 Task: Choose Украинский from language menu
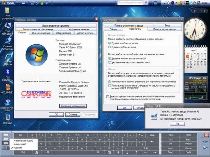tap(20, 144)
